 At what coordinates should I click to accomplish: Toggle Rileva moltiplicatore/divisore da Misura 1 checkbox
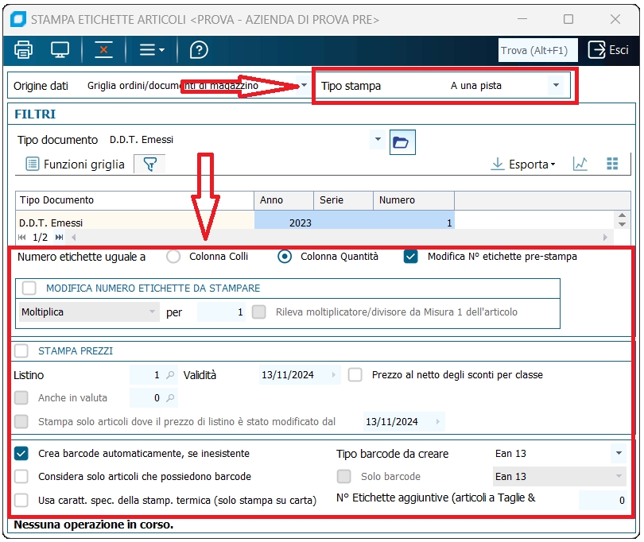[x=258, y=312]
